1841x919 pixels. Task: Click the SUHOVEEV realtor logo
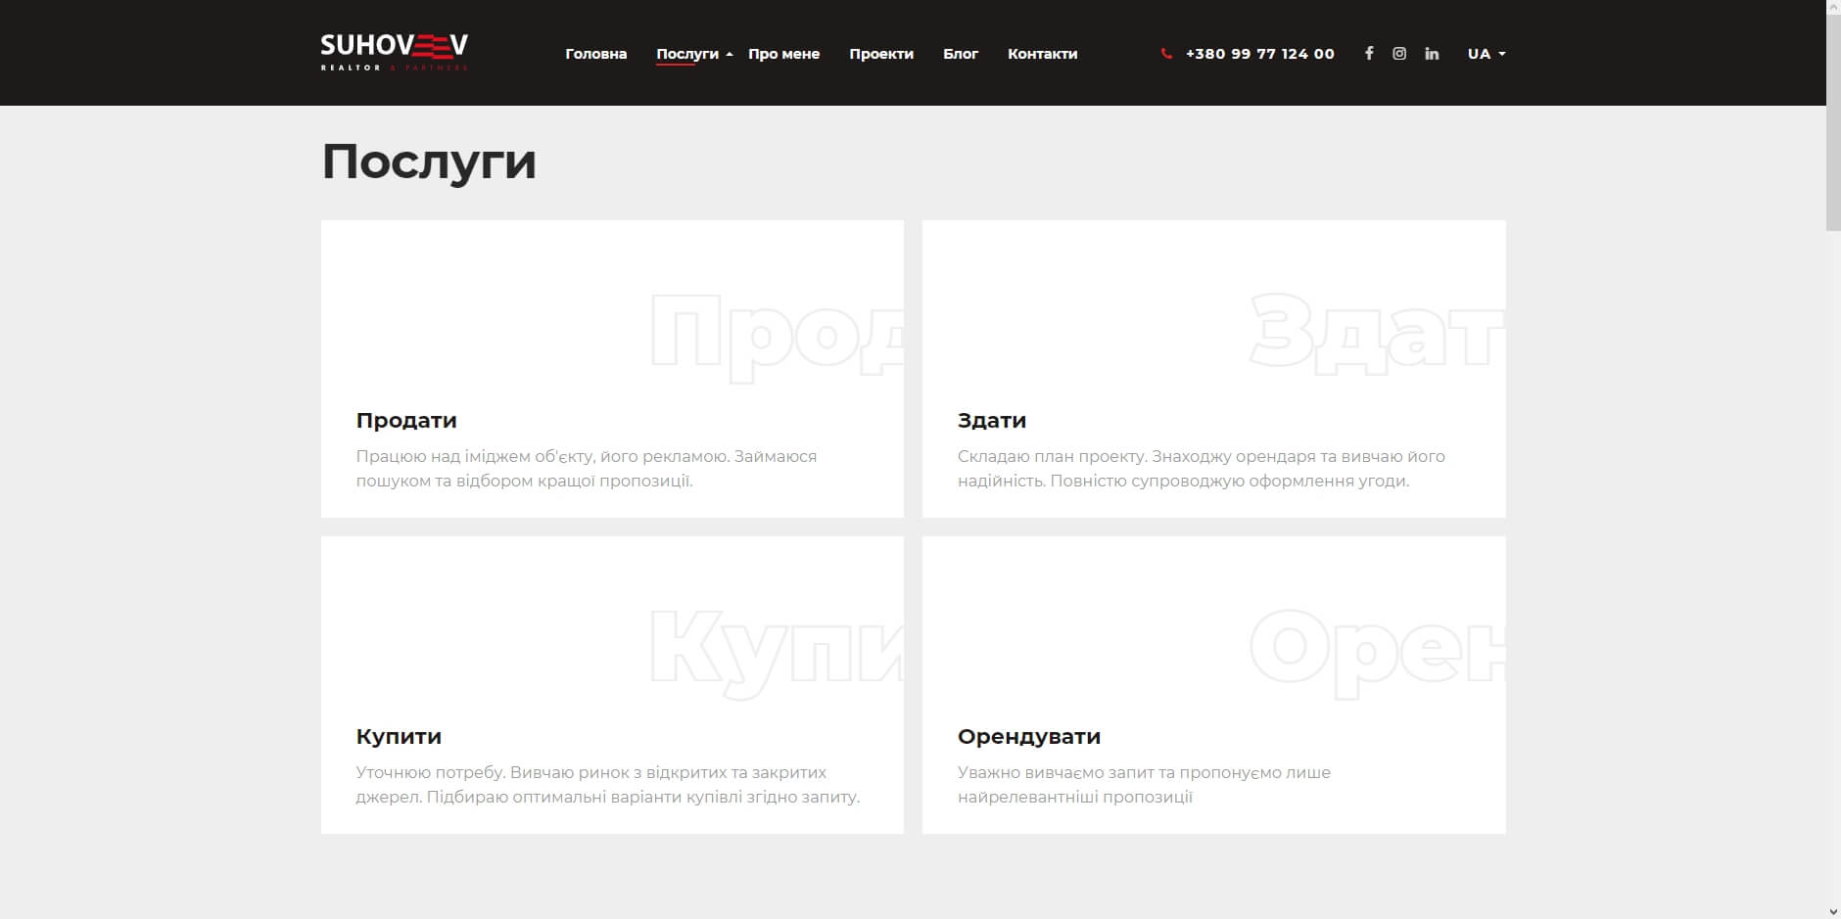coord(394,53)
